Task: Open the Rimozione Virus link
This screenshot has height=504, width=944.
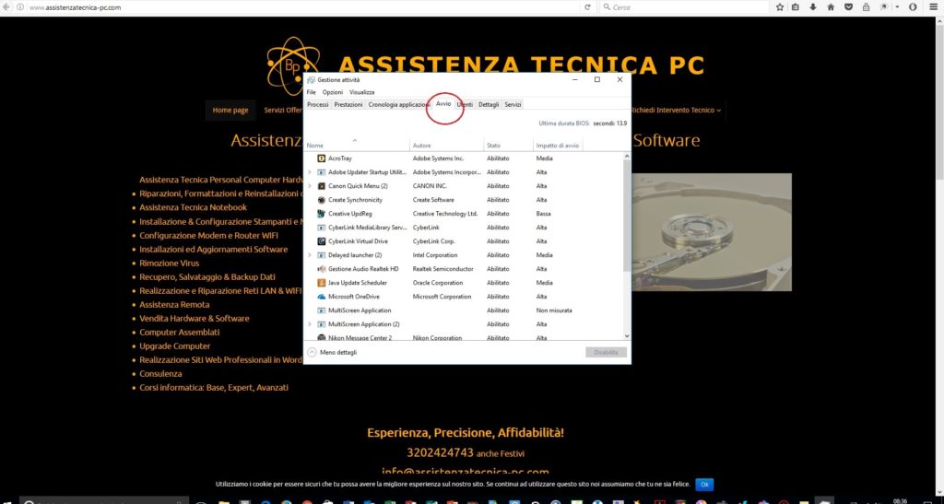Action: coord(170,263)
